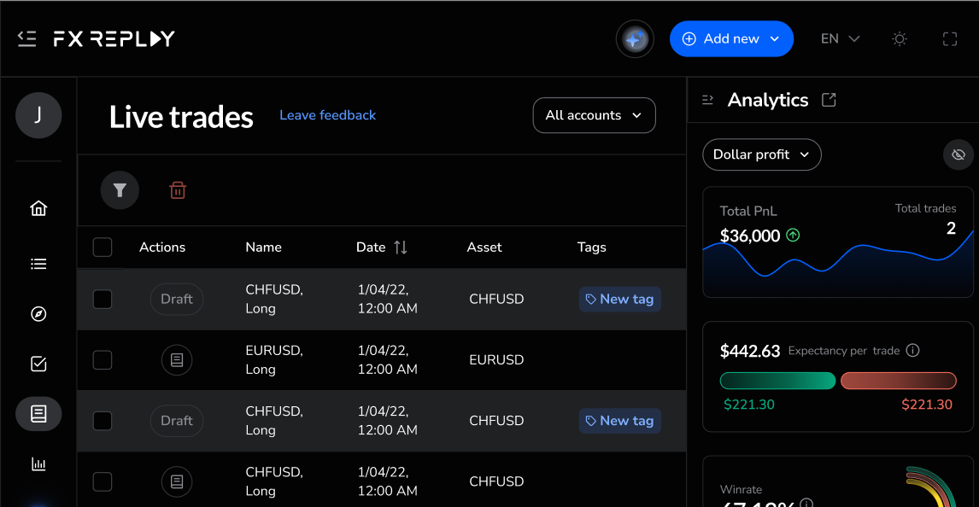Viewport: 979px width, 507px height.
Task: Collapse the main navigation sidebar
Action: click(26, 38)
